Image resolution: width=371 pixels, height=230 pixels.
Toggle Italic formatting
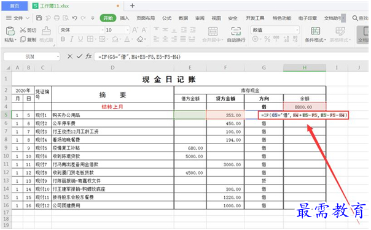tap(71, 39)
